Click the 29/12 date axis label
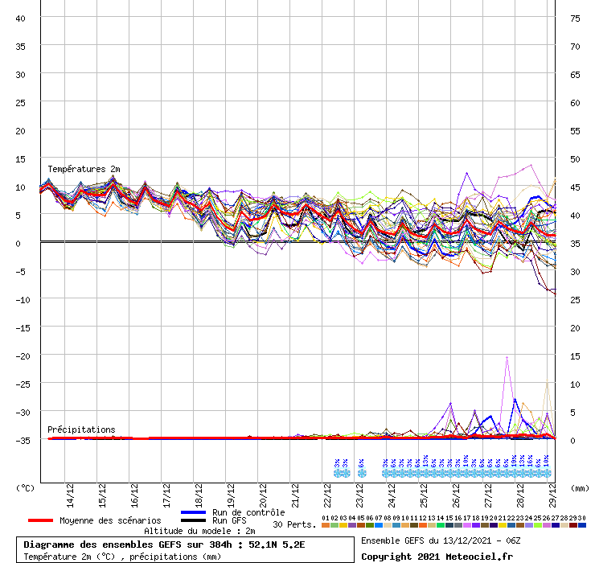Image resolution: width=595 pixels, height=563 pixels. coord(552,495)
